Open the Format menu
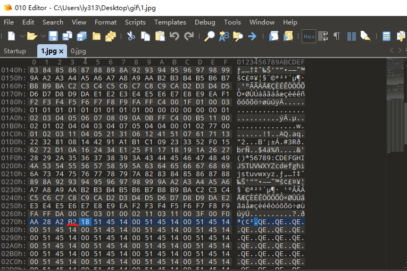Viewport: 407px width, 271px height. click(x=106, y=22)
